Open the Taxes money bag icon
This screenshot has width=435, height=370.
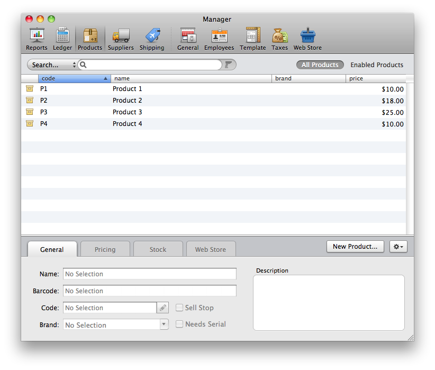point(279,39)
